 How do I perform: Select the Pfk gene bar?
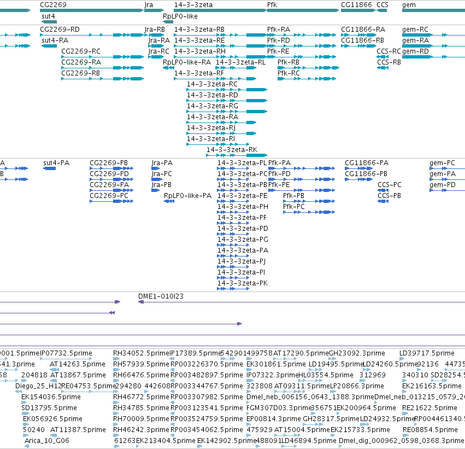pos(303,10)
